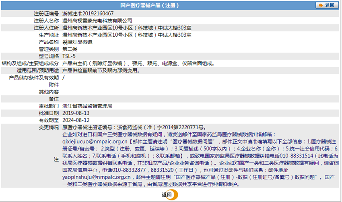Click the 注 label beside the note
Viewport: 342px width, 202px height.
tap(56, 159)
